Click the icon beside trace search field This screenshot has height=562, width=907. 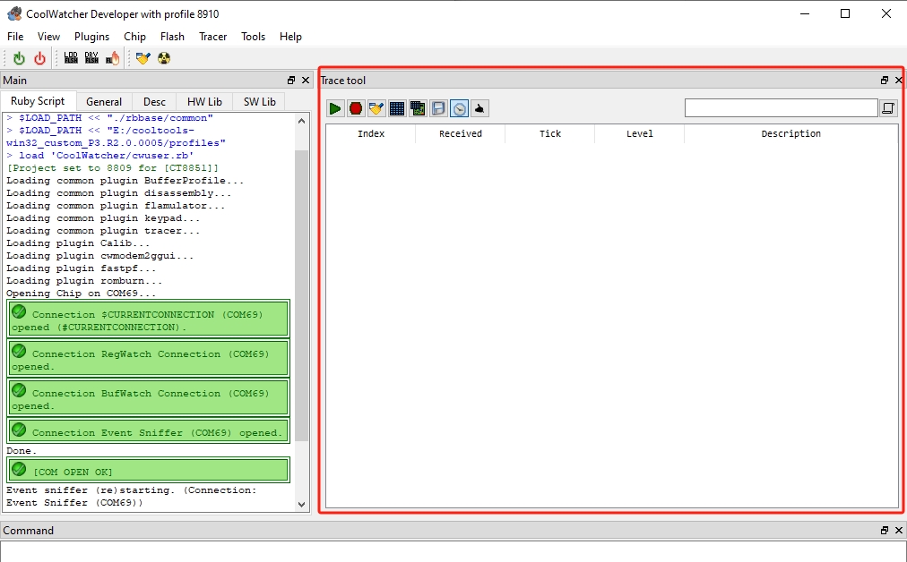[x=888, y=108]
